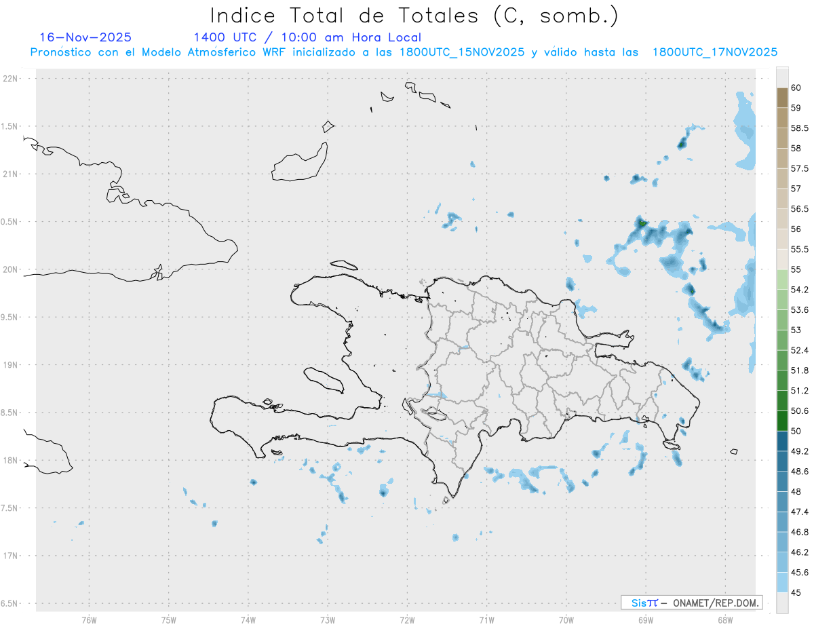The height and width of the screenshot is (629, 814).
Task: Click the legend value '54.2'
Action: pos(800,290)
